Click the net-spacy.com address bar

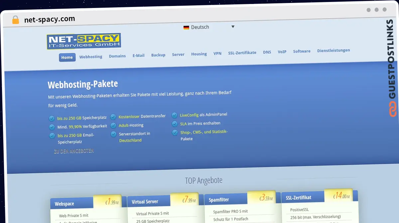50,19
